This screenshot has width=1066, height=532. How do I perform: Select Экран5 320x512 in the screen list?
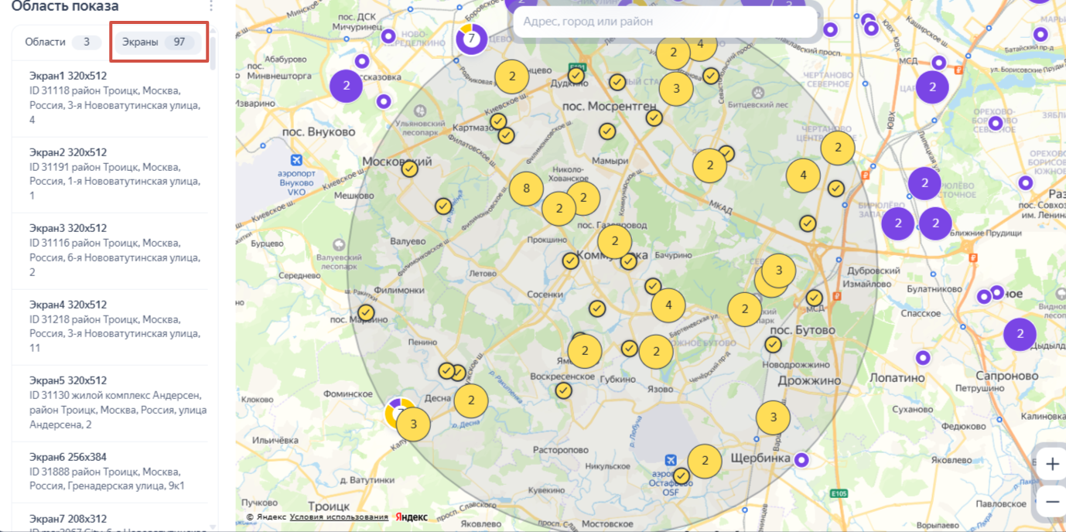[109, 402]
